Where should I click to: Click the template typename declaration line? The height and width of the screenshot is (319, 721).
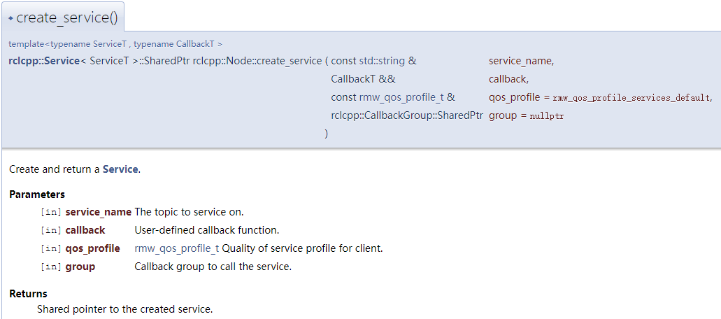pos(115,43)
